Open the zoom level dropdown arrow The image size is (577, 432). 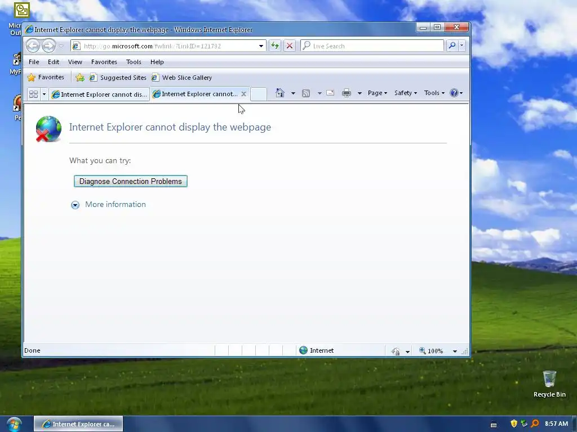tap(455, 351)
